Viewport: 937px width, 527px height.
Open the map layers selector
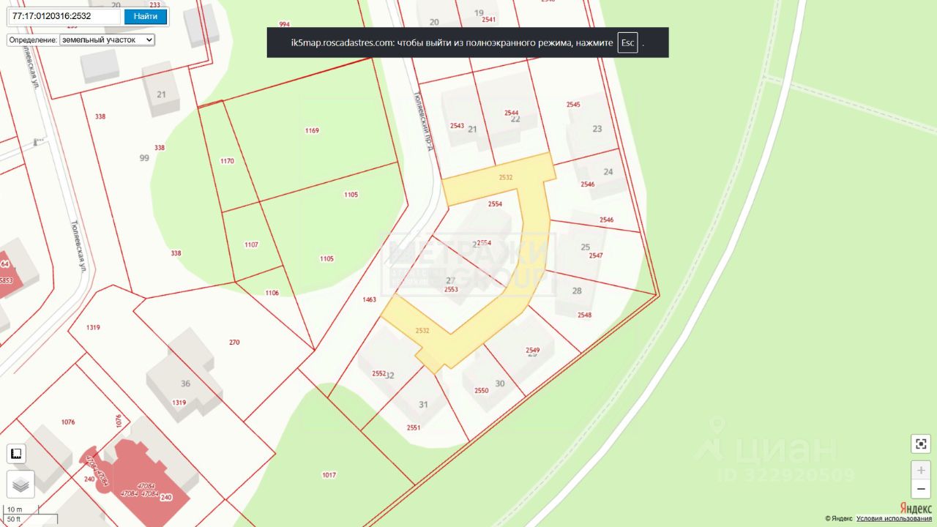pyautogui.click(x=20, y=484)
